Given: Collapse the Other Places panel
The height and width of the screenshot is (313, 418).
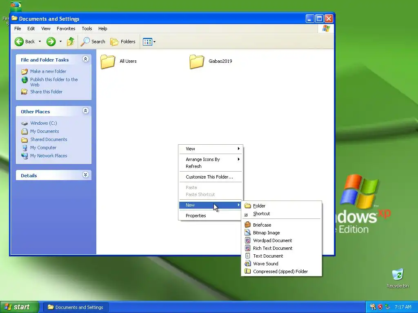Looking at the screenshot, I should (x=85, y=111).
